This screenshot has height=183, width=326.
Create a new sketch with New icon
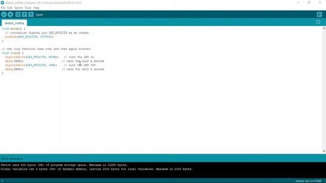pyautogui.click(x=18, y=15)
